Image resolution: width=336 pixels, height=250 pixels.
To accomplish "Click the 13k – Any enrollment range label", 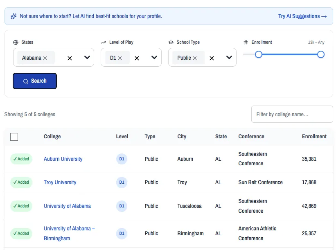I will 316,42.
